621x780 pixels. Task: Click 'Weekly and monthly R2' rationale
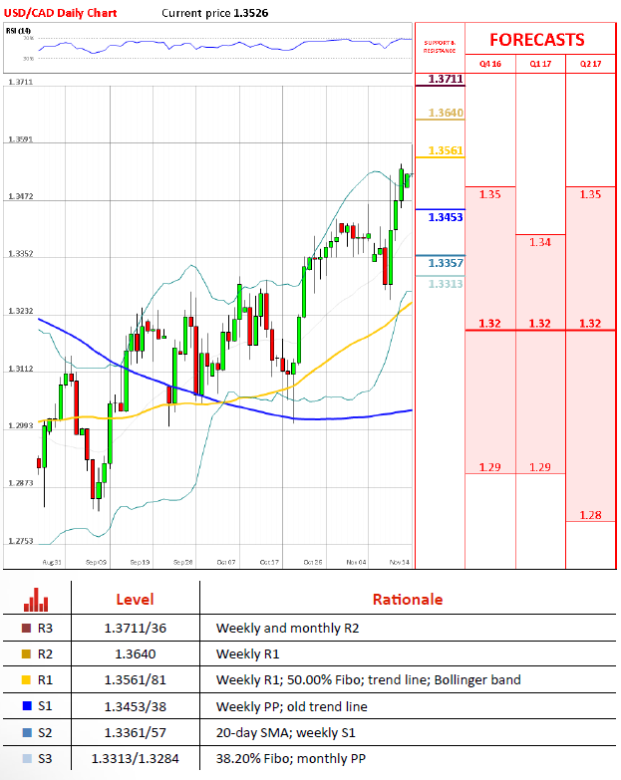tap(288, 629)
